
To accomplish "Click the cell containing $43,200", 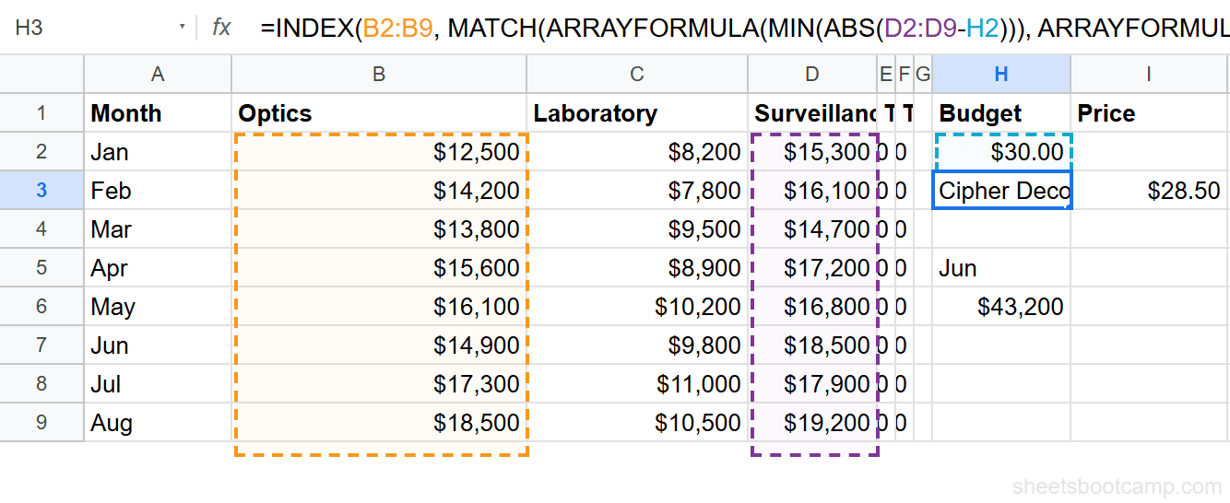I will (x=1001, y=307).
